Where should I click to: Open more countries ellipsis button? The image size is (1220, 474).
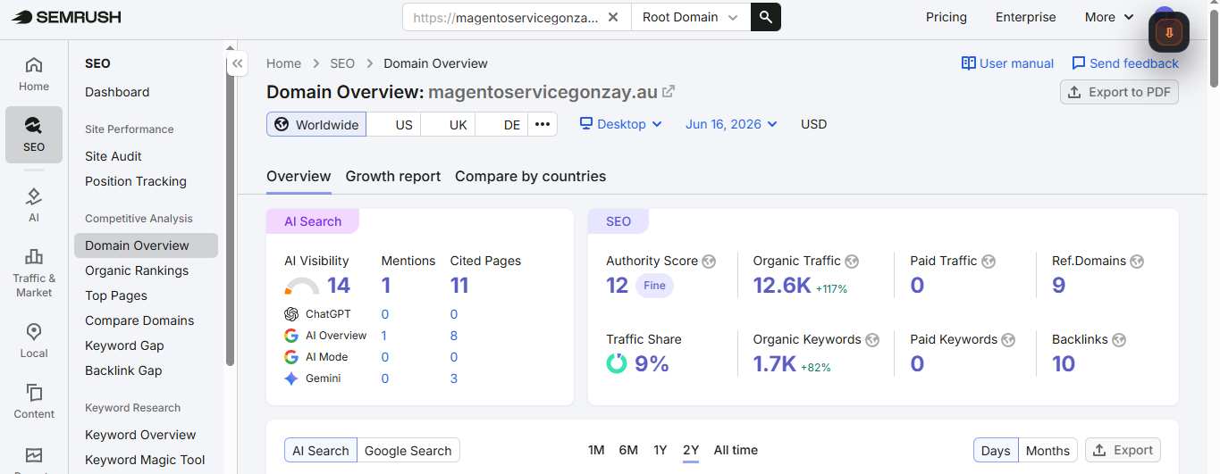point(543,124)
